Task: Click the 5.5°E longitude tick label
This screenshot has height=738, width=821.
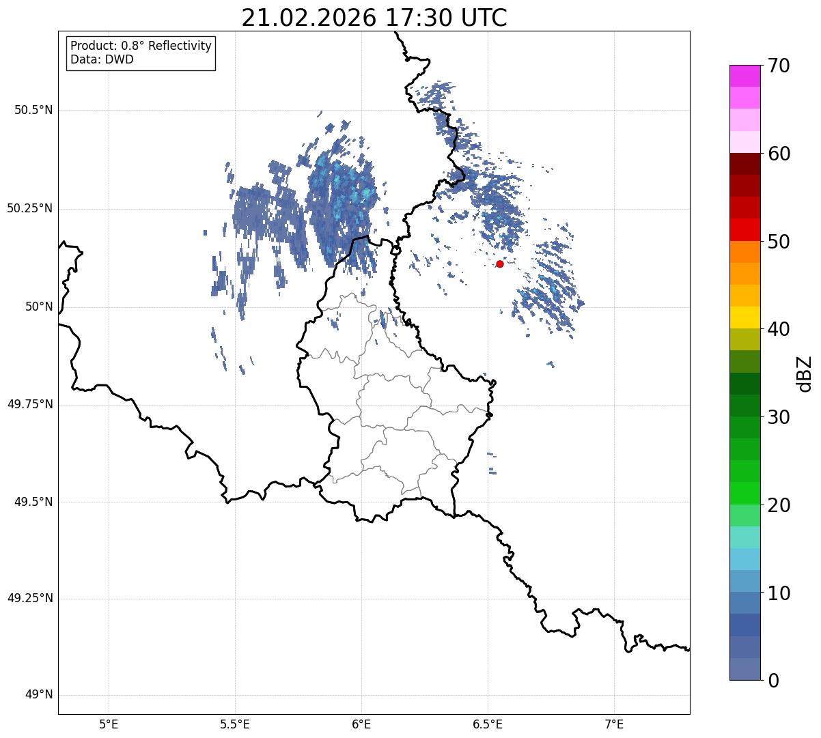Action: 235,724
